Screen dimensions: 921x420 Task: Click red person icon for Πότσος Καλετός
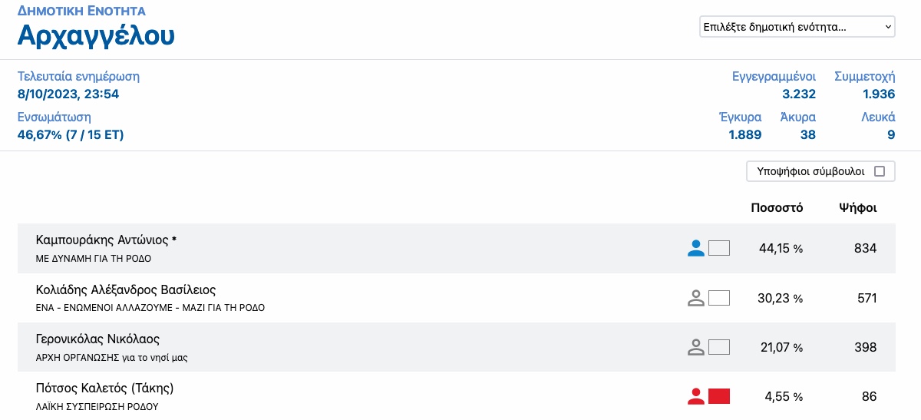696,396
